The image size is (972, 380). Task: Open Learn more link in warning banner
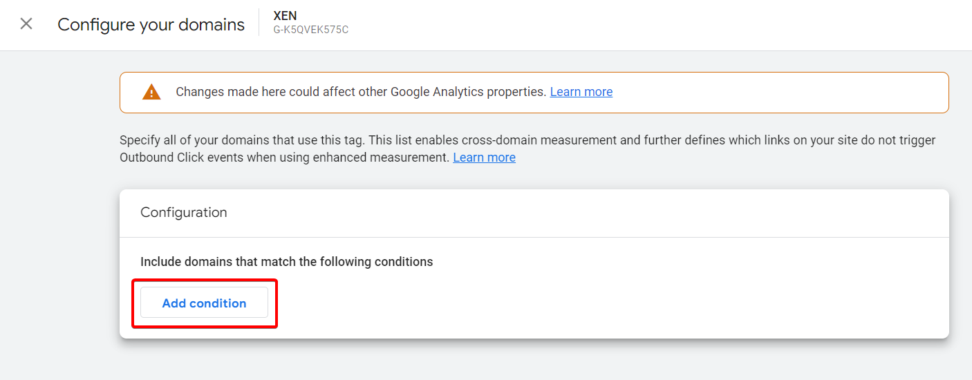point(581,92)
